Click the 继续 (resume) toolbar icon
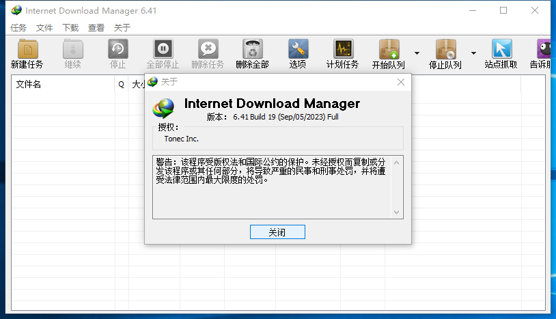Image resolution: width=556 pixels, height=319 pixels. coord(72,49)
